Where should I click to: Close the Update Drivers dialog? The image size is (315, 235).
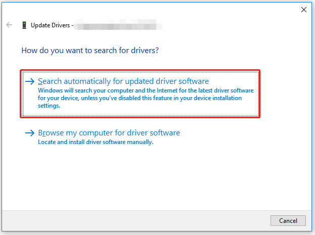point(304,10)
